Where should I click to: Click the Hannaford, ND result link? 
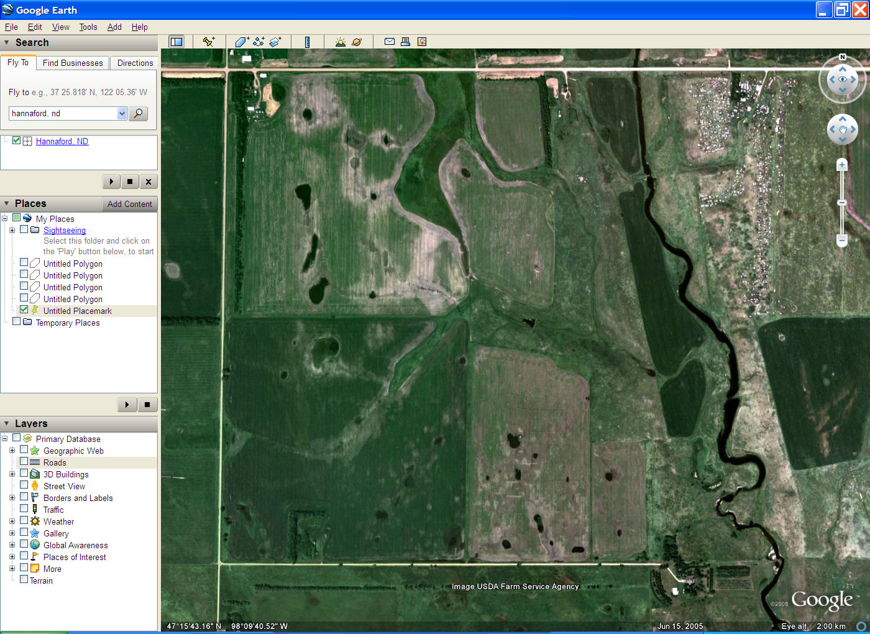[62, 141]
